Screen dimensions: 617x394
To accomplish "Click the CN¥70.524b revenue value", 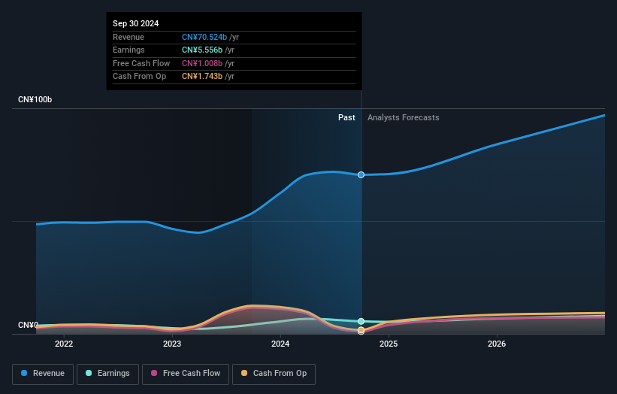I will (x=204, y=37).
